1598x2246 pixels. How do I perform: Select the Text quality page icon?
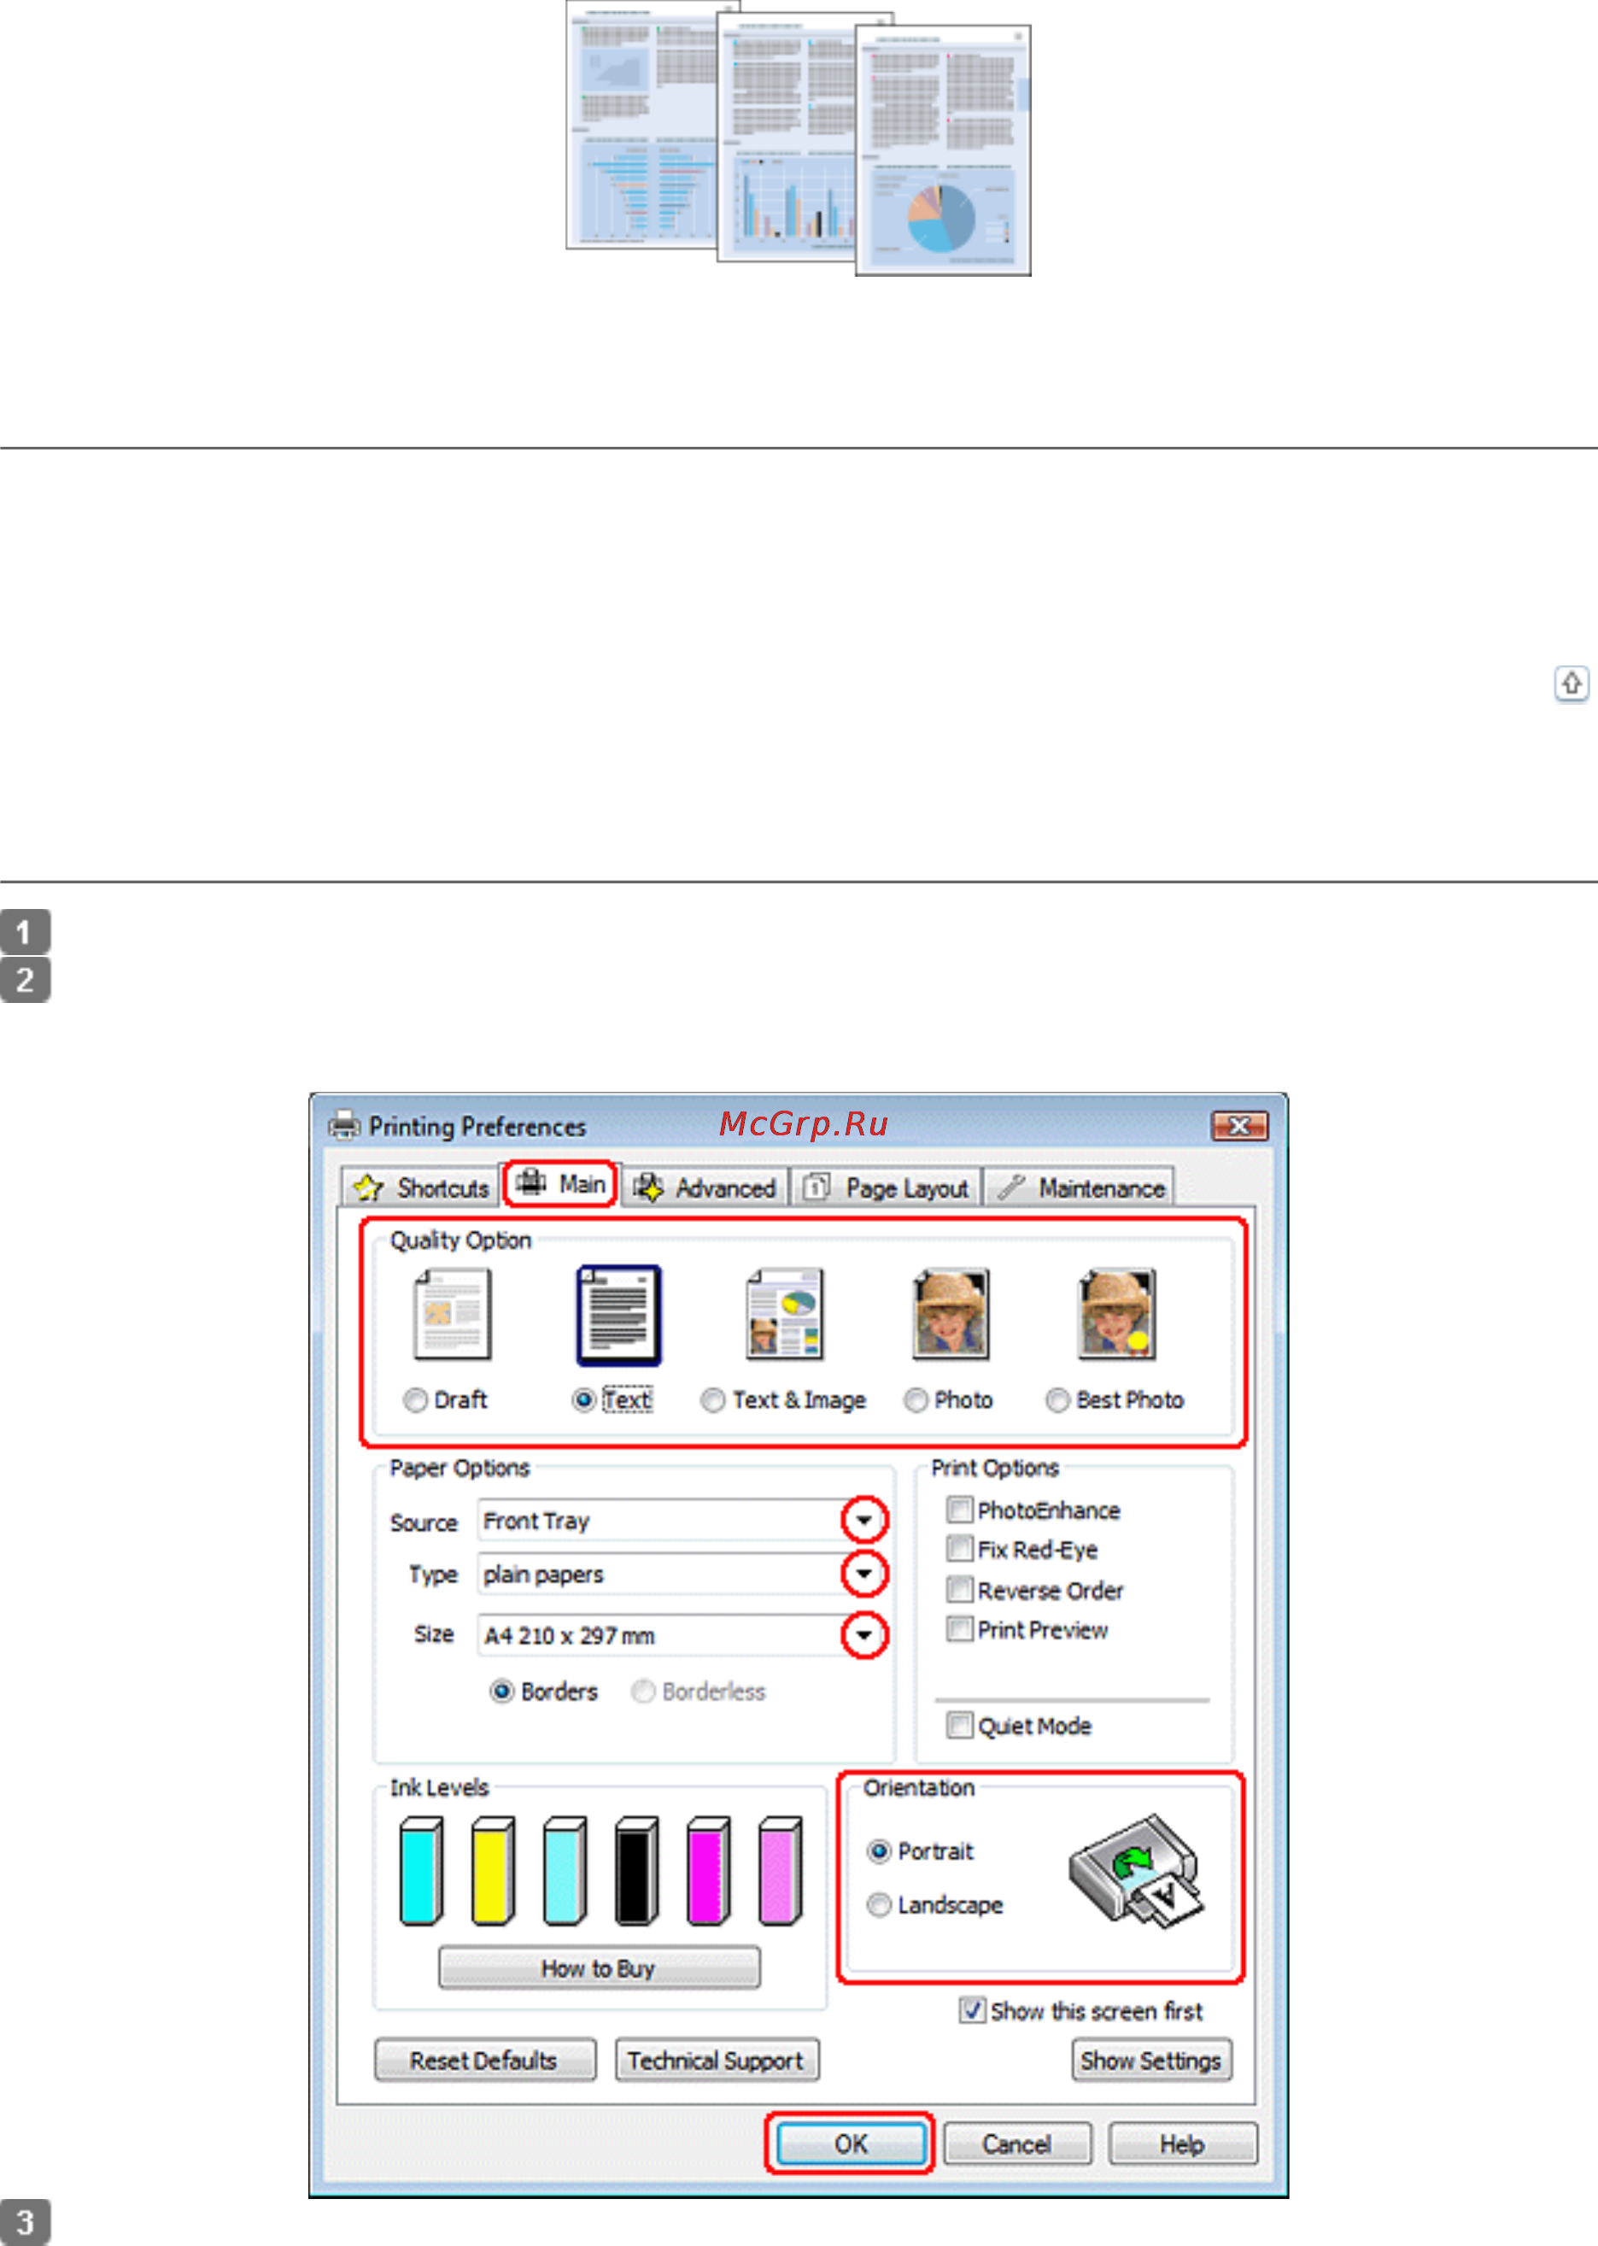[x=618, y=1314]
